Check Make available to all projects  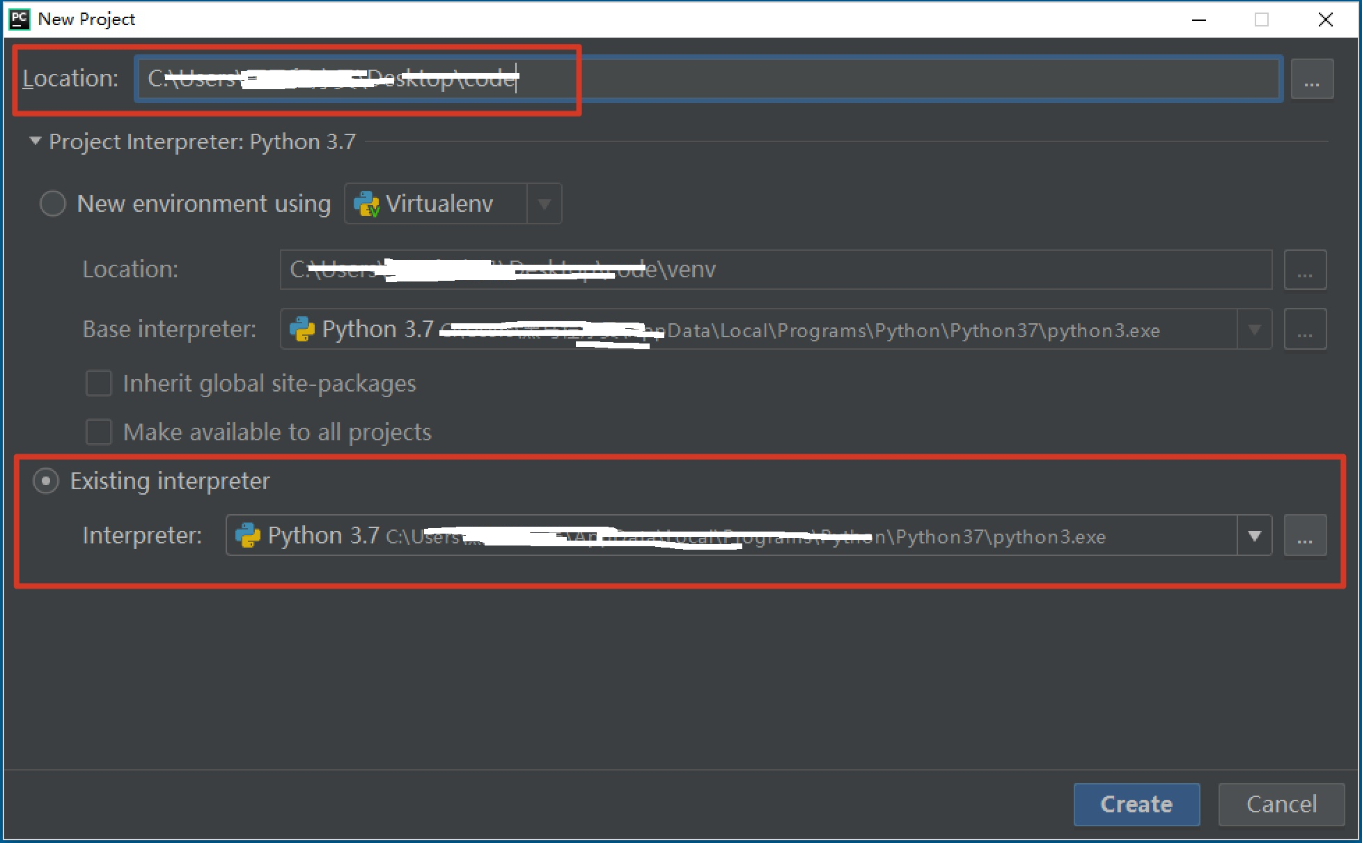point(99,433)
